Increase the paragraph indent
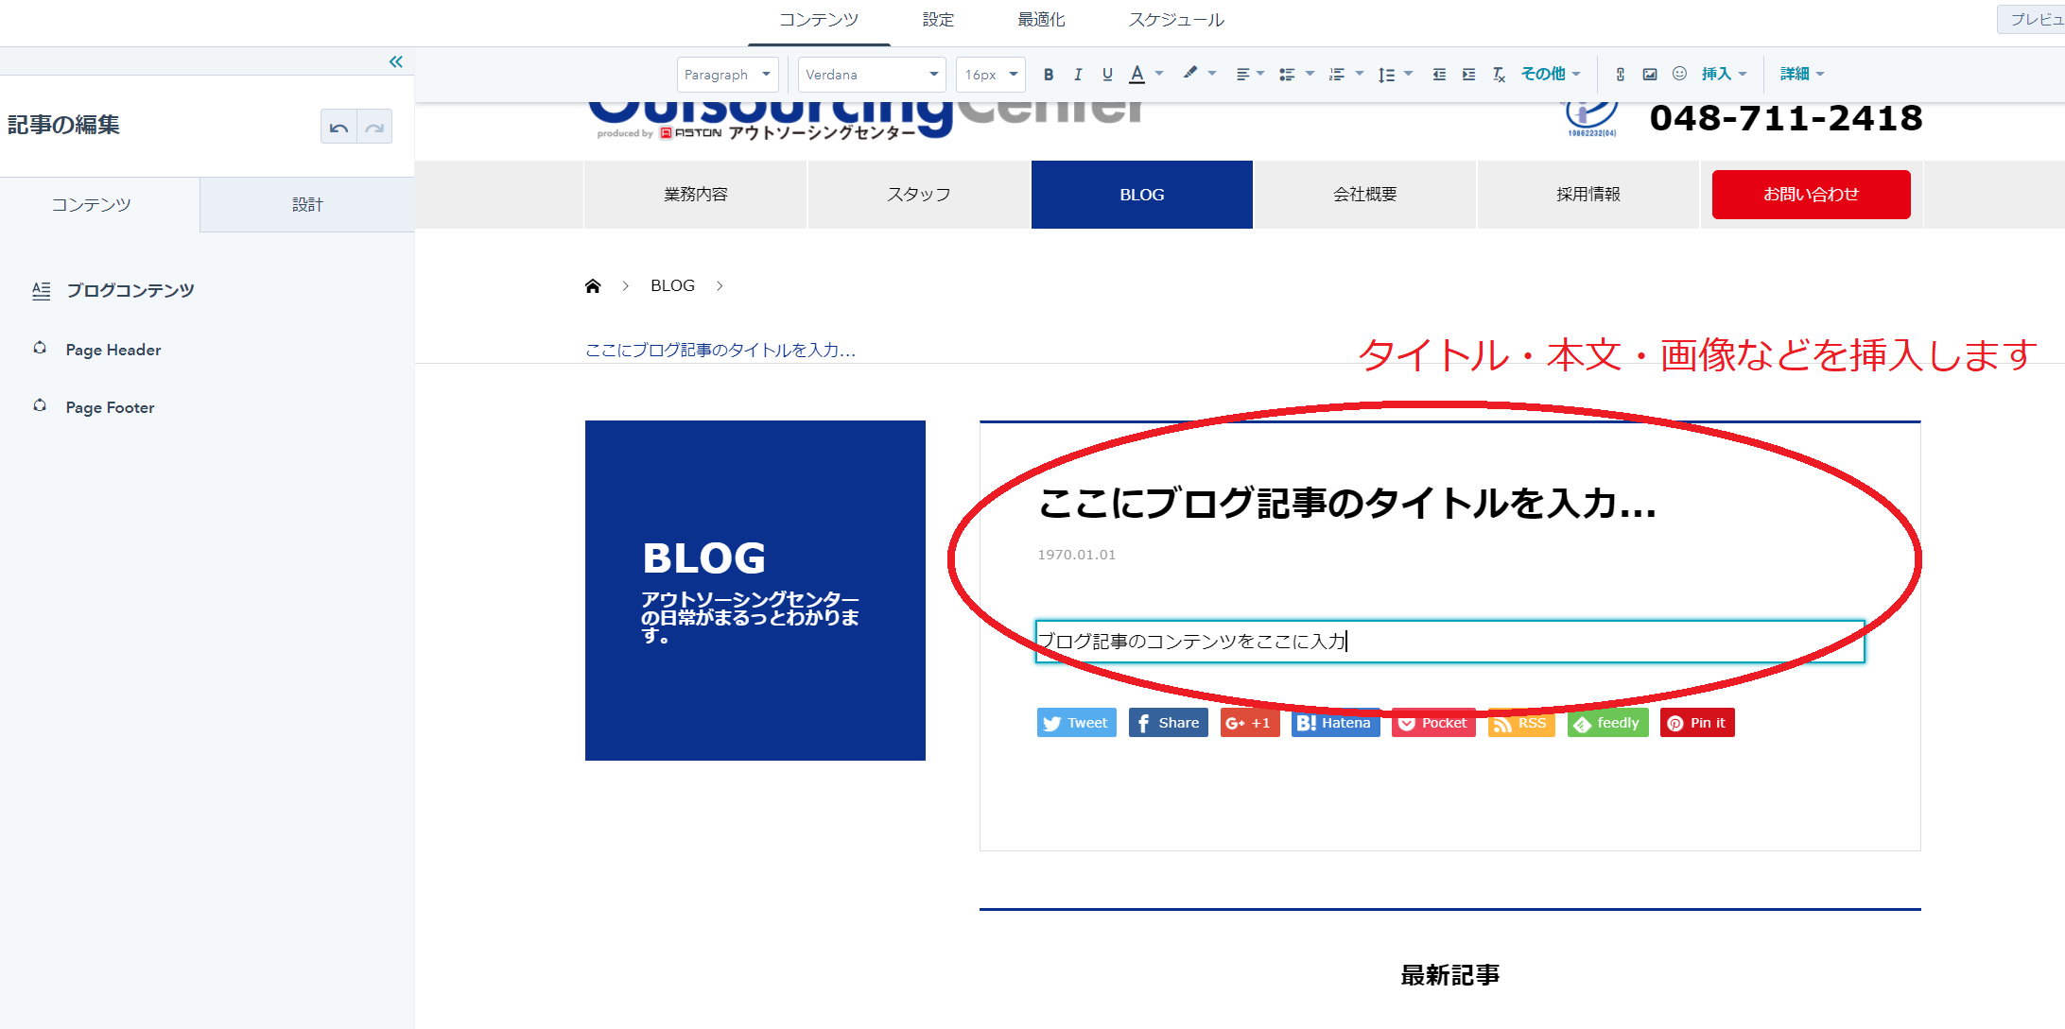Screen dimensions: 2065x1029 [x=1468, y=75]
